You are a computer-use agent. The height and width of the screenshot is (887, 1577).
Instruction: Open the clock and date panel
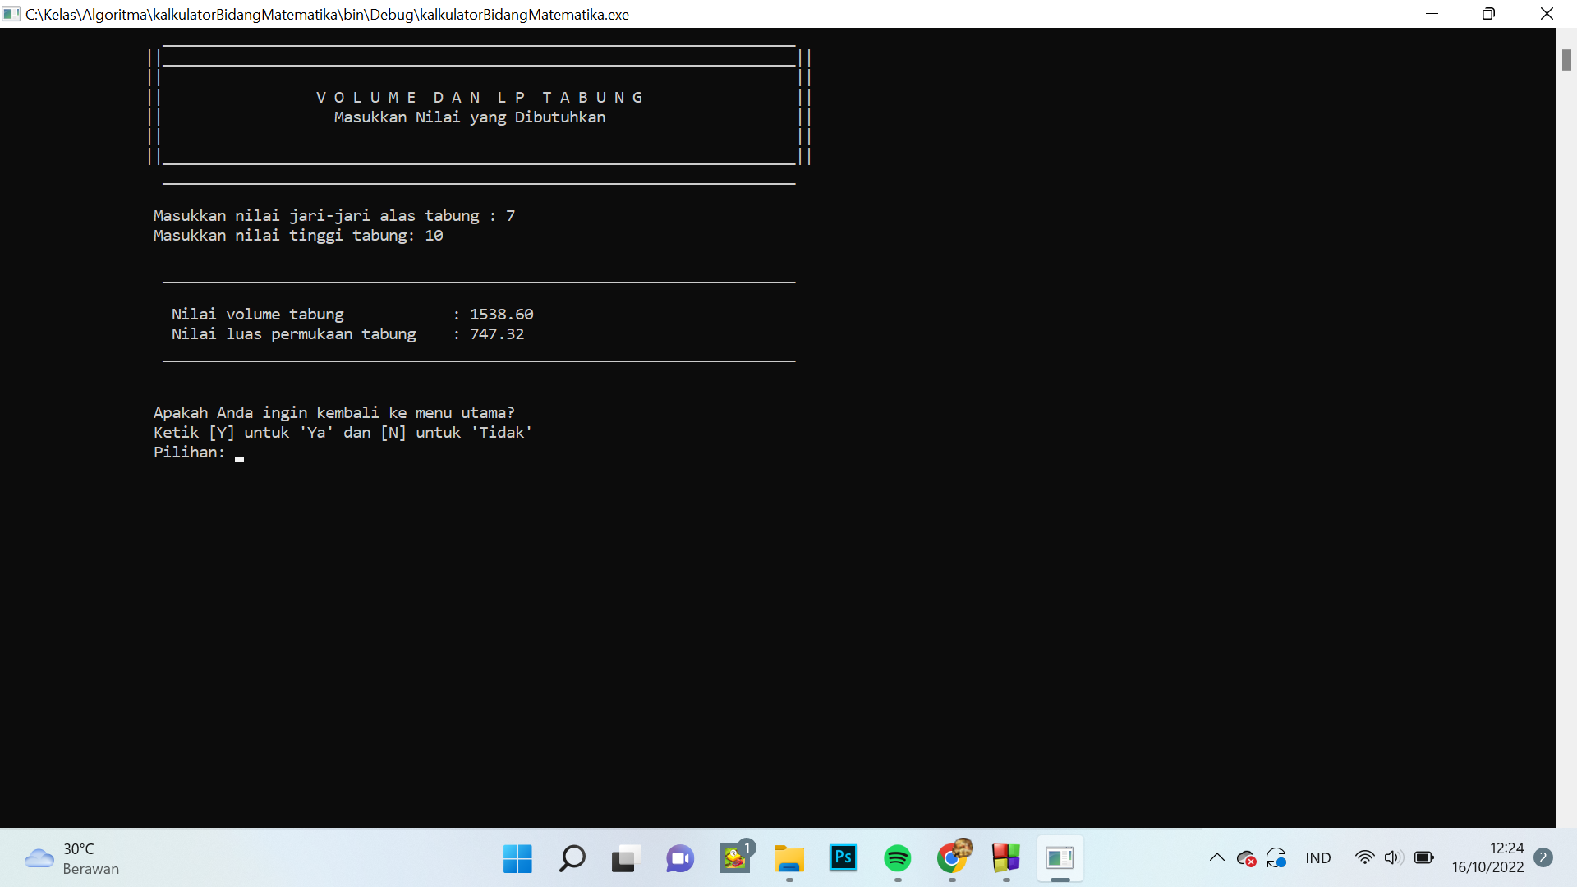click(1487, 857)
